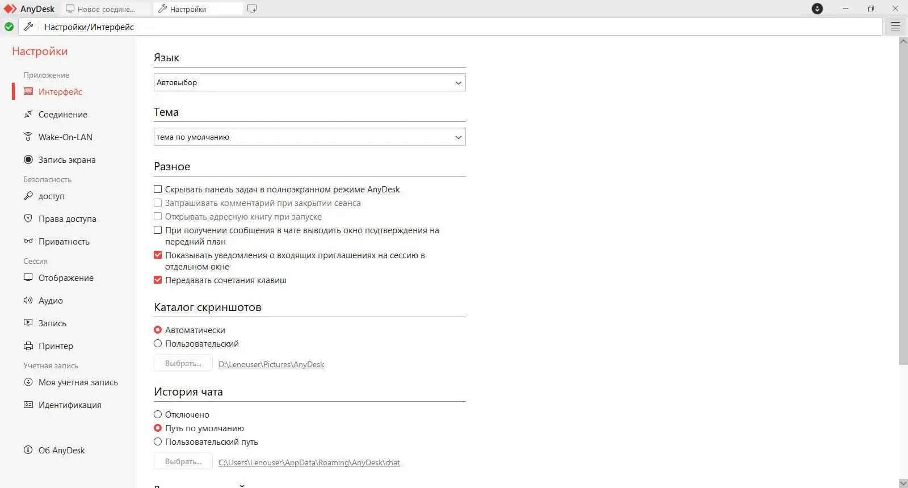Image resolution: width=908 pixels, height=488 pixels.
Task: Enable chat confirmation window to foreground checkbox
Action: pyautogui.click(x=158, y=230)
